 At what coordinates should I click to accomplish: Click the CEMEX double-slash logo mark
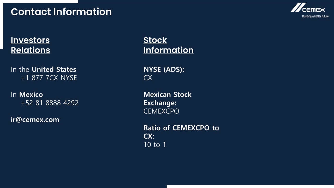(x=298, y=7)
